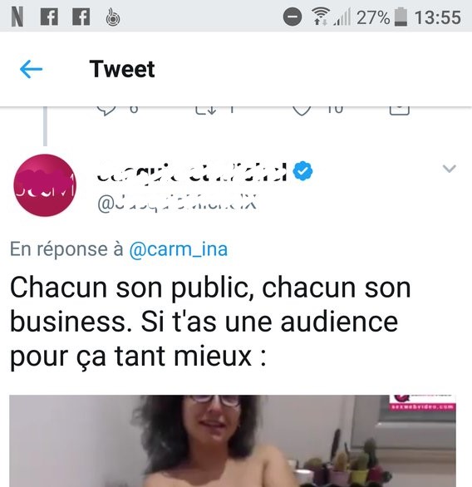
Task: Open the blurred account handle
Action: pos(177,203)
